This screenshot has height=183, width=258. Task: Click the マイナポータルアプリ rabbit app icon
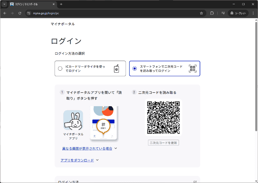[x=73, y=120]
